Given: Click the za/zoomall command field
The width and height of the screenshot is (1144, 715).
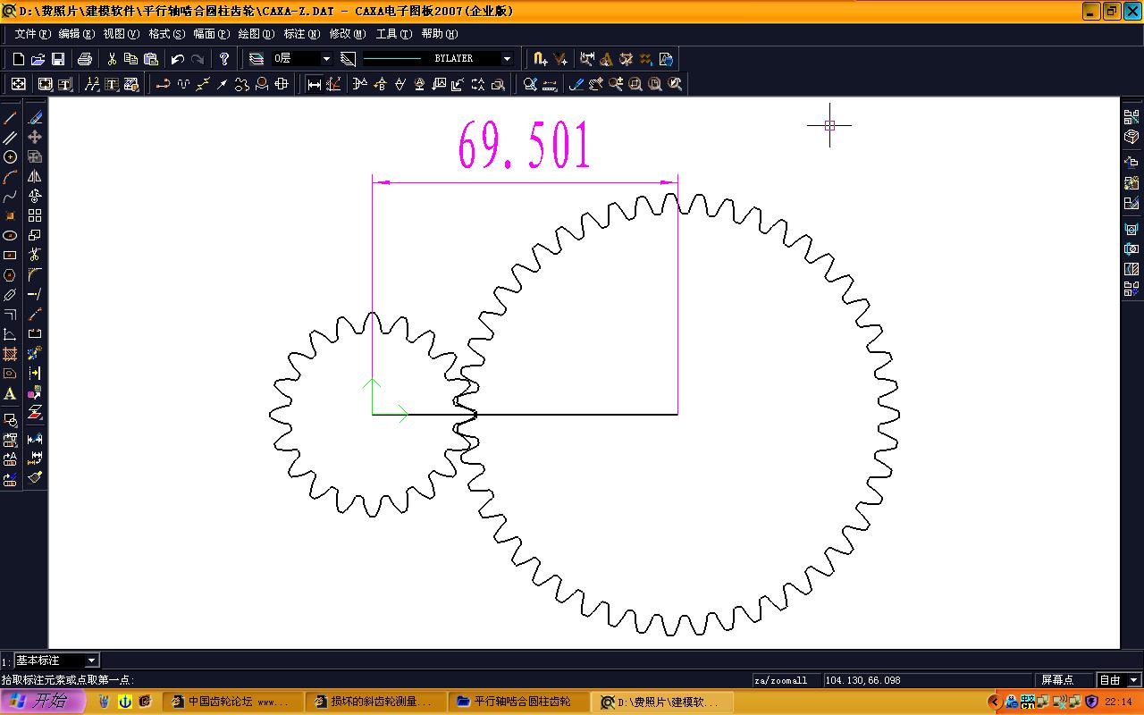Looking at the screenshot, I should (786, 680).
